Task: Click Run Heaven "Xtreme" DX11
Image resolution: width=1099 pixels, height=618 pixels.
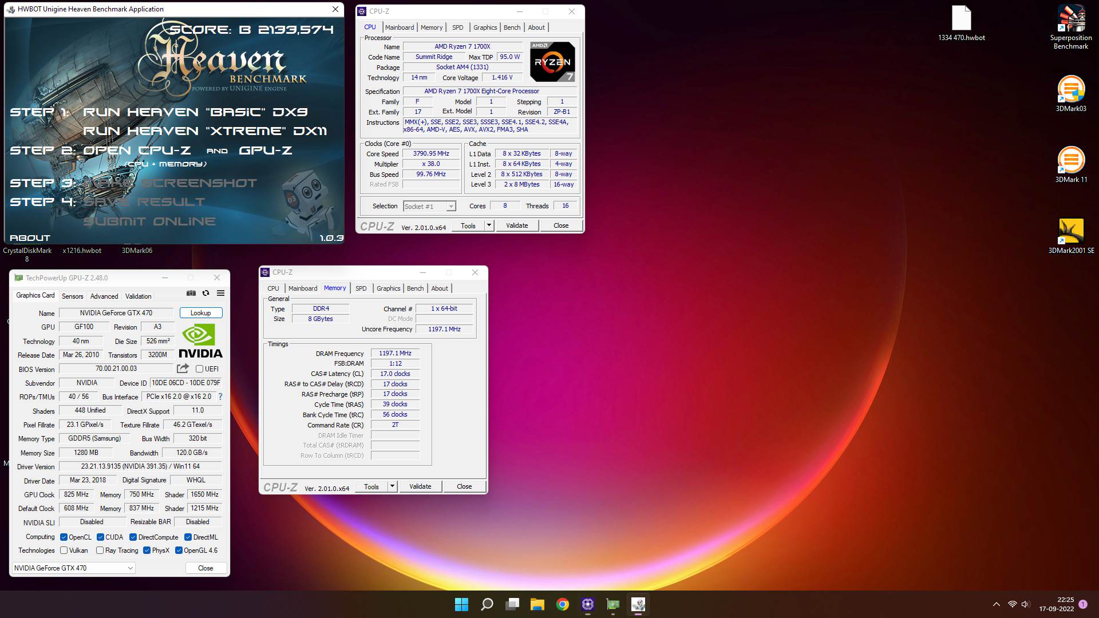Action: point(205,131)
